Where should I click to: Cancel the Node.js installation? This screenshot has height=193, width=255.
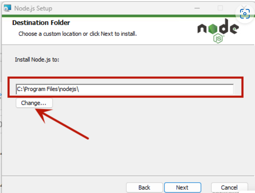pos(229,187)
